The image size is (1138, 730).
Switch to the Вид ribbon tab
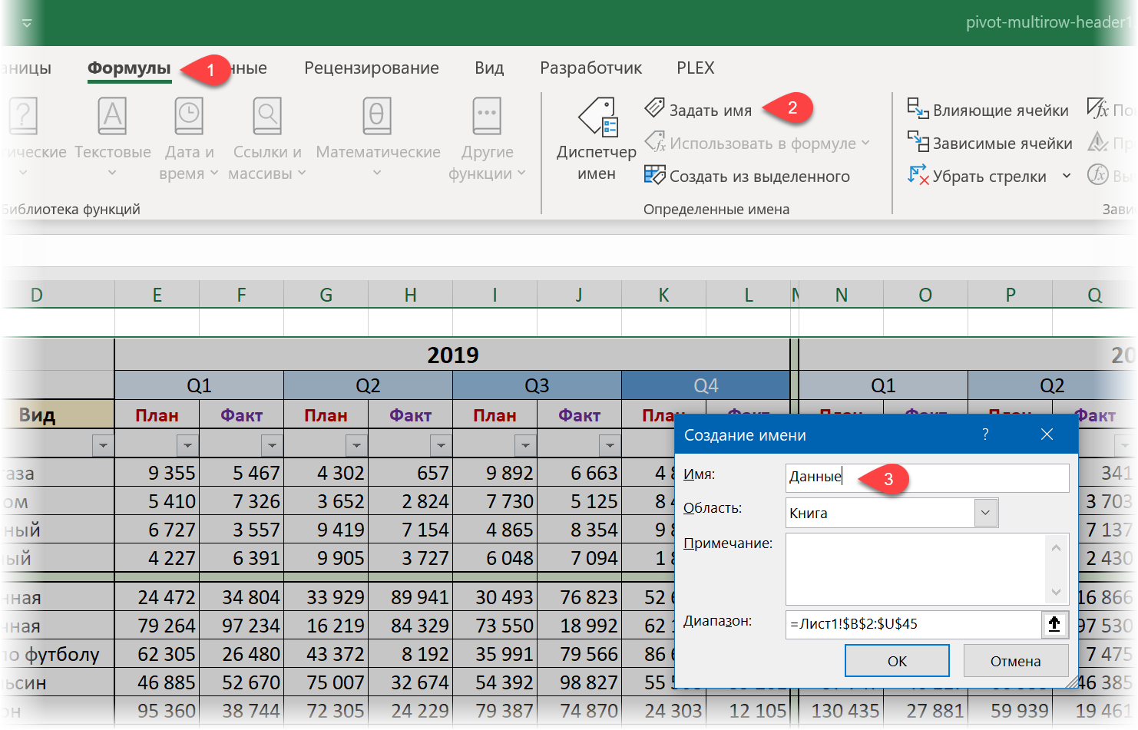(x=489, y=68)
